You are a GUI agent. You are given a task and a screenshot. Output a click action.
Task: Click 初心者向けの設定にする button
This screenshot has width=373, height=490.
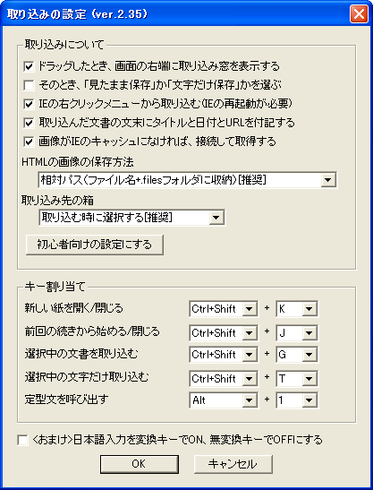95,245
